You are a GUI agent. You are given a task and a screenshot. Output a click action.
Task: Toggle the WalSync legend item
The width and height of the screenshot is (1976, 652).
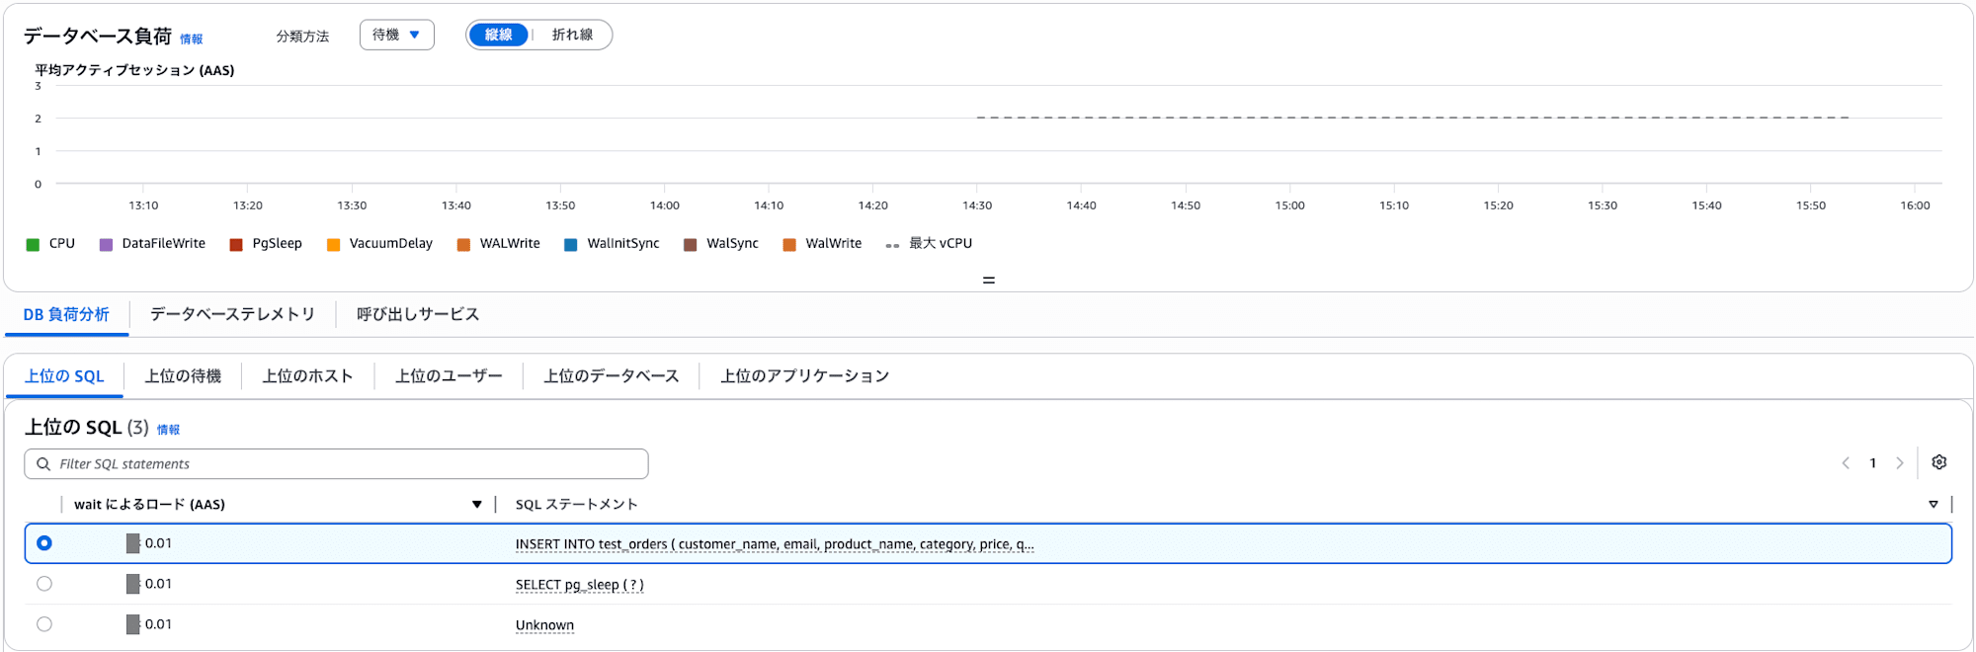721,244
